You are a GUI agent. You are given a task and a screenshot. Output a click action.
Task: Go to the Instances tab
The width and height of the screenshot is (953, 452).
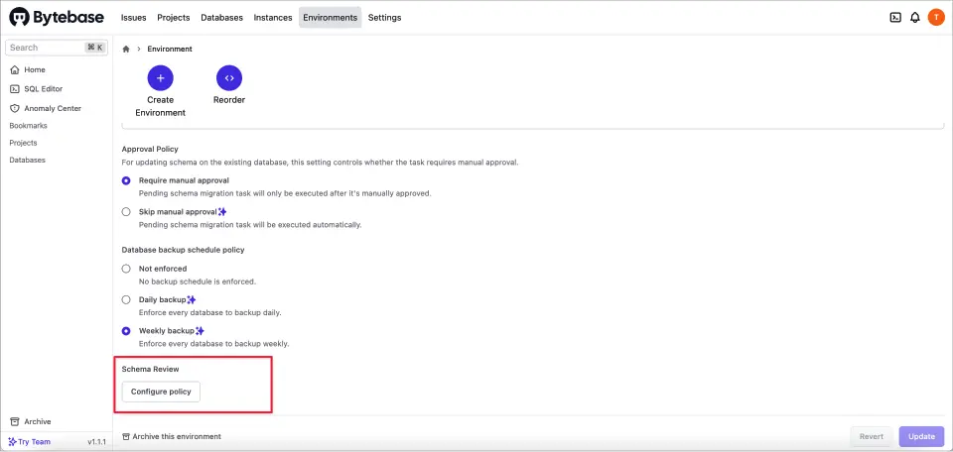tap(273, 18)
